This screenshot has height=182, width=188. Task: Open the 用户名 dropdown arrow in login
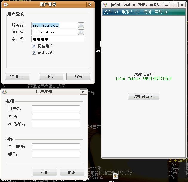point(81,32)
